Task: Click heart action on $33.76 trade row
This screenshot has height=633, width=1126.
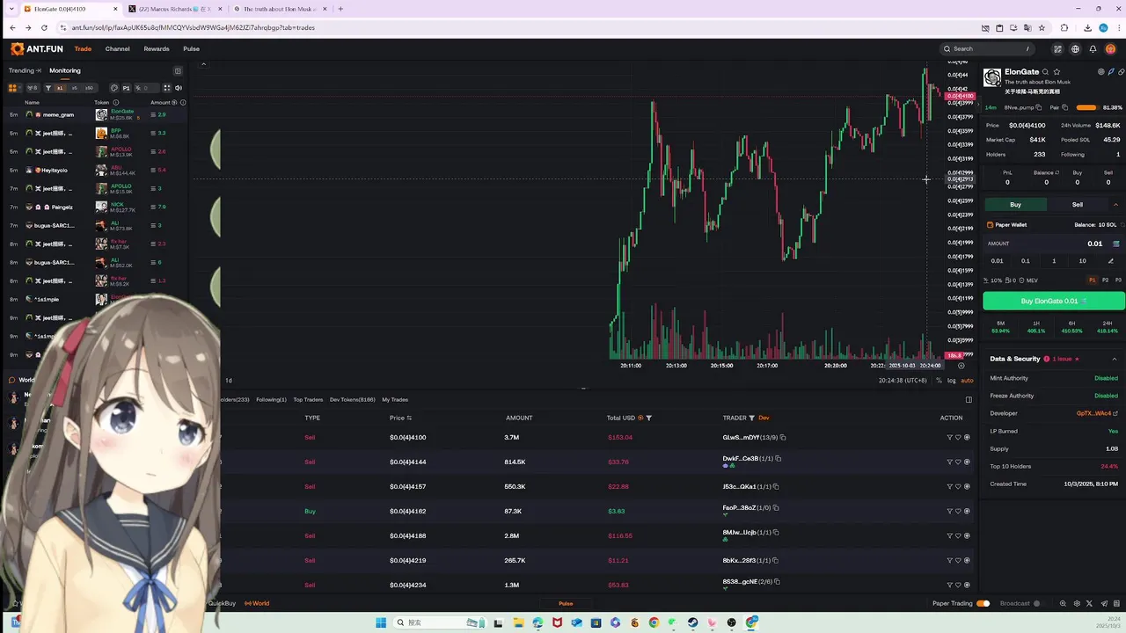Action: (x=958, y=462)
